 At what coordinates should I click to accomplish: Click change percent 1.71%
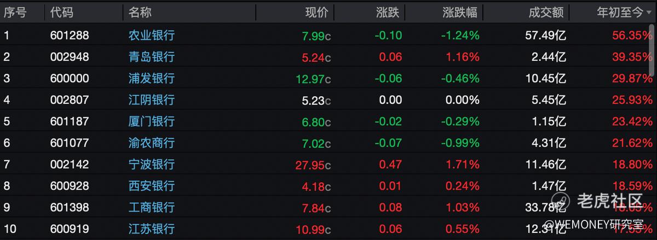463,164
